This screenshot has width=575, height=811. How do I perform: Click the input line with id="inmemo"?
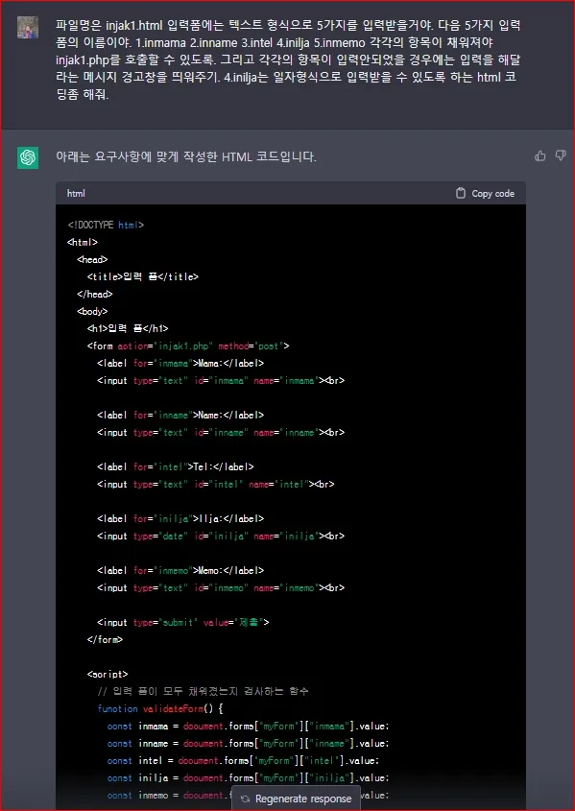[x=221, y=587]
